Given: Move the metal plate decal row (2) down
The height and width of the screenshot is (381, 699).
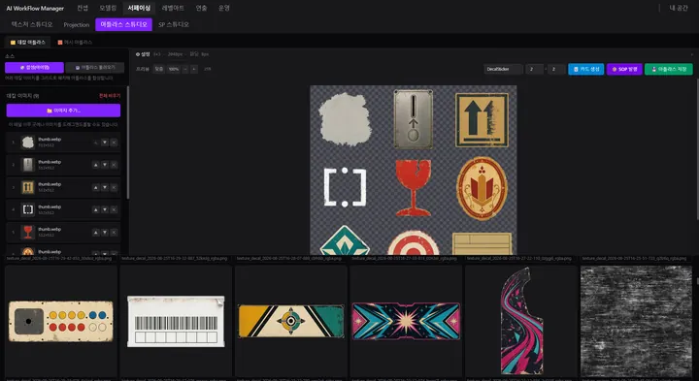Looking at the screenshot, I should coord(105,165).
